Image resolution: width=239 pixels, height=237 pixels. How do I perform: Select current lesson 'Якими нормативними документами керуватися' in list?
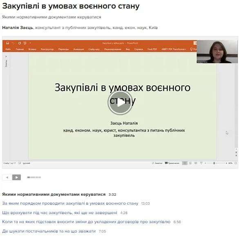click(54, 195)
